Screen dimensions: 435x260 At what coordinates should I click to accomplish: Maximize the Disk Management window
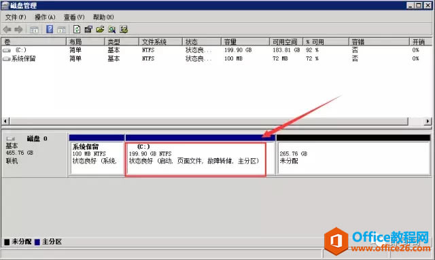point(419,5)
